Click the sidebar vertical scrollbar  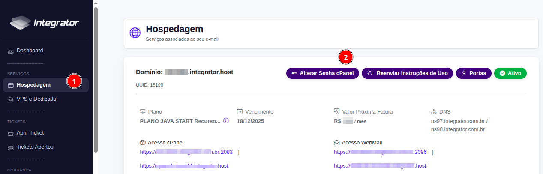point(96,79)
